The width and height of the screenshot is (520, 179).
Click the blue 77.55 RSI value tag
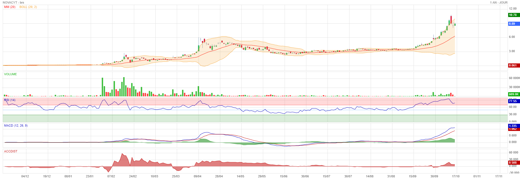[513, 101]
